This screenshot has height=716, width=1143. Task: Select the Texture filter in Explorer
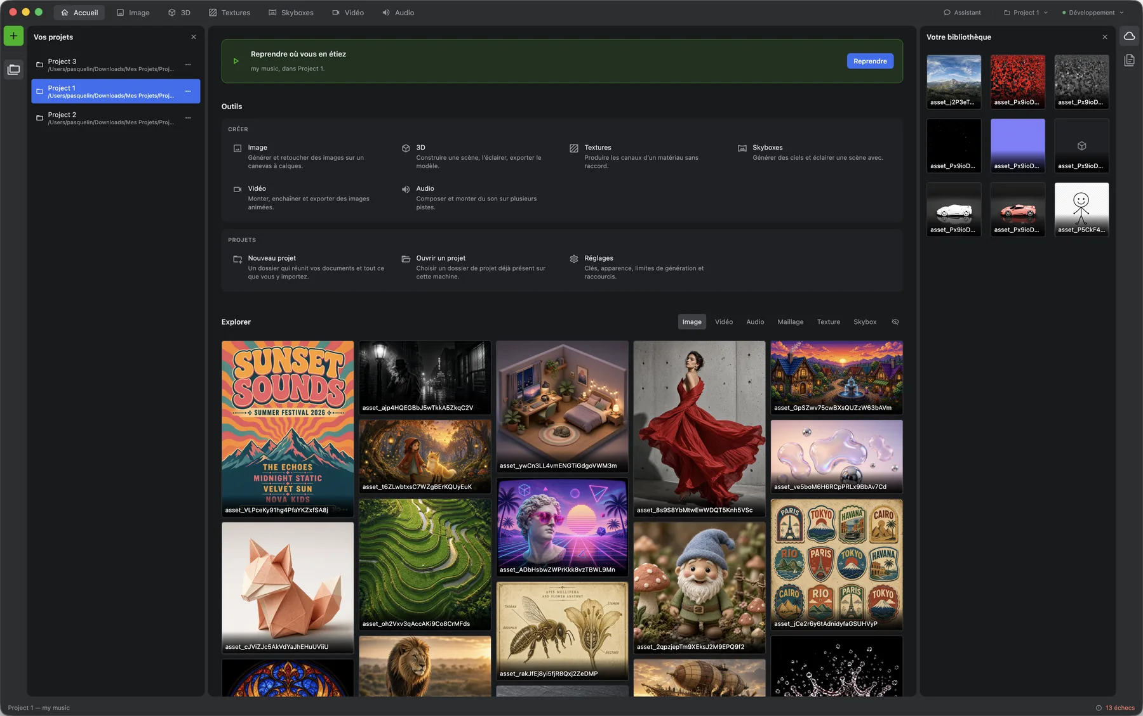coord(828,322)
